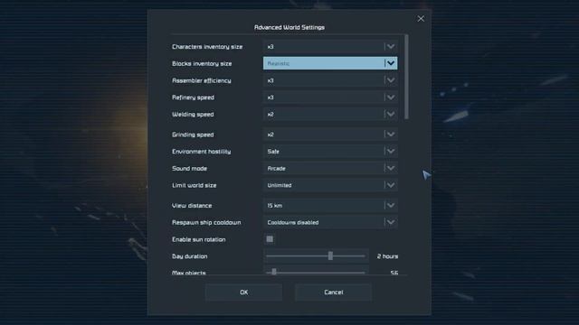Click the Enable sun rotation label
This screenshot has height=325, width=579.
(x=199, y=239)
